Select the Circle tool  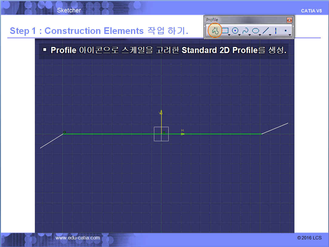tap(235, 31)
